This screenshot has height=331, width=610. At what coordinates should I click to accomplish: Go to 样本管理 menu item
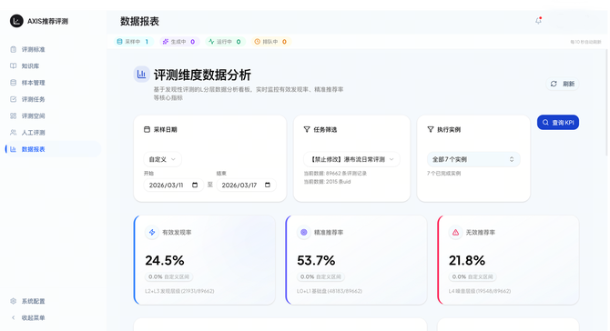(x=53, y=83)
